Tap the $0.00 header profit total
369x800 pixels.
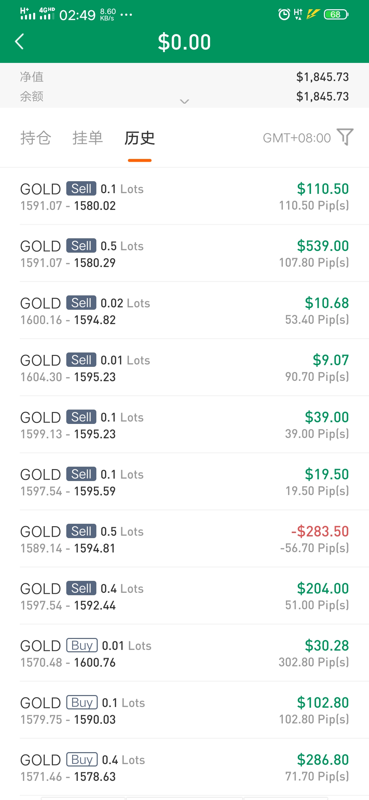coord(184,42)
